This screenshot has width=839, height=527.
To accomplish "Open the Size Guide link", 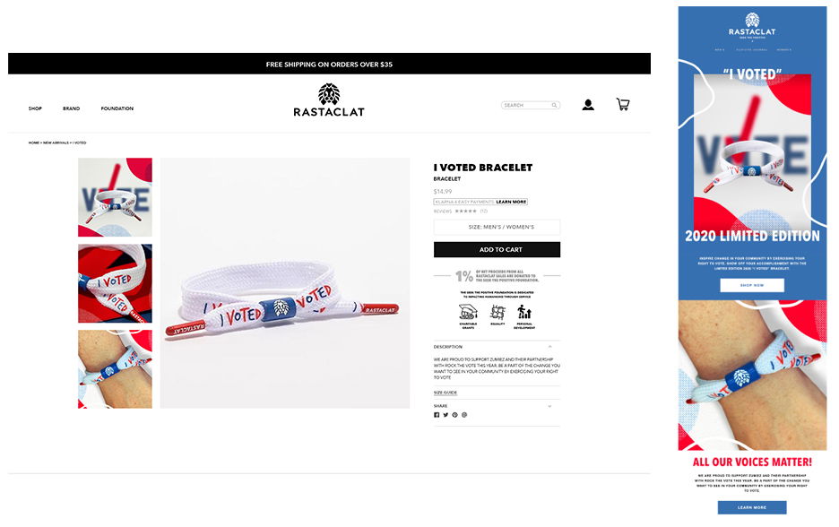I will pyautogui.click(x=445, y=393).
